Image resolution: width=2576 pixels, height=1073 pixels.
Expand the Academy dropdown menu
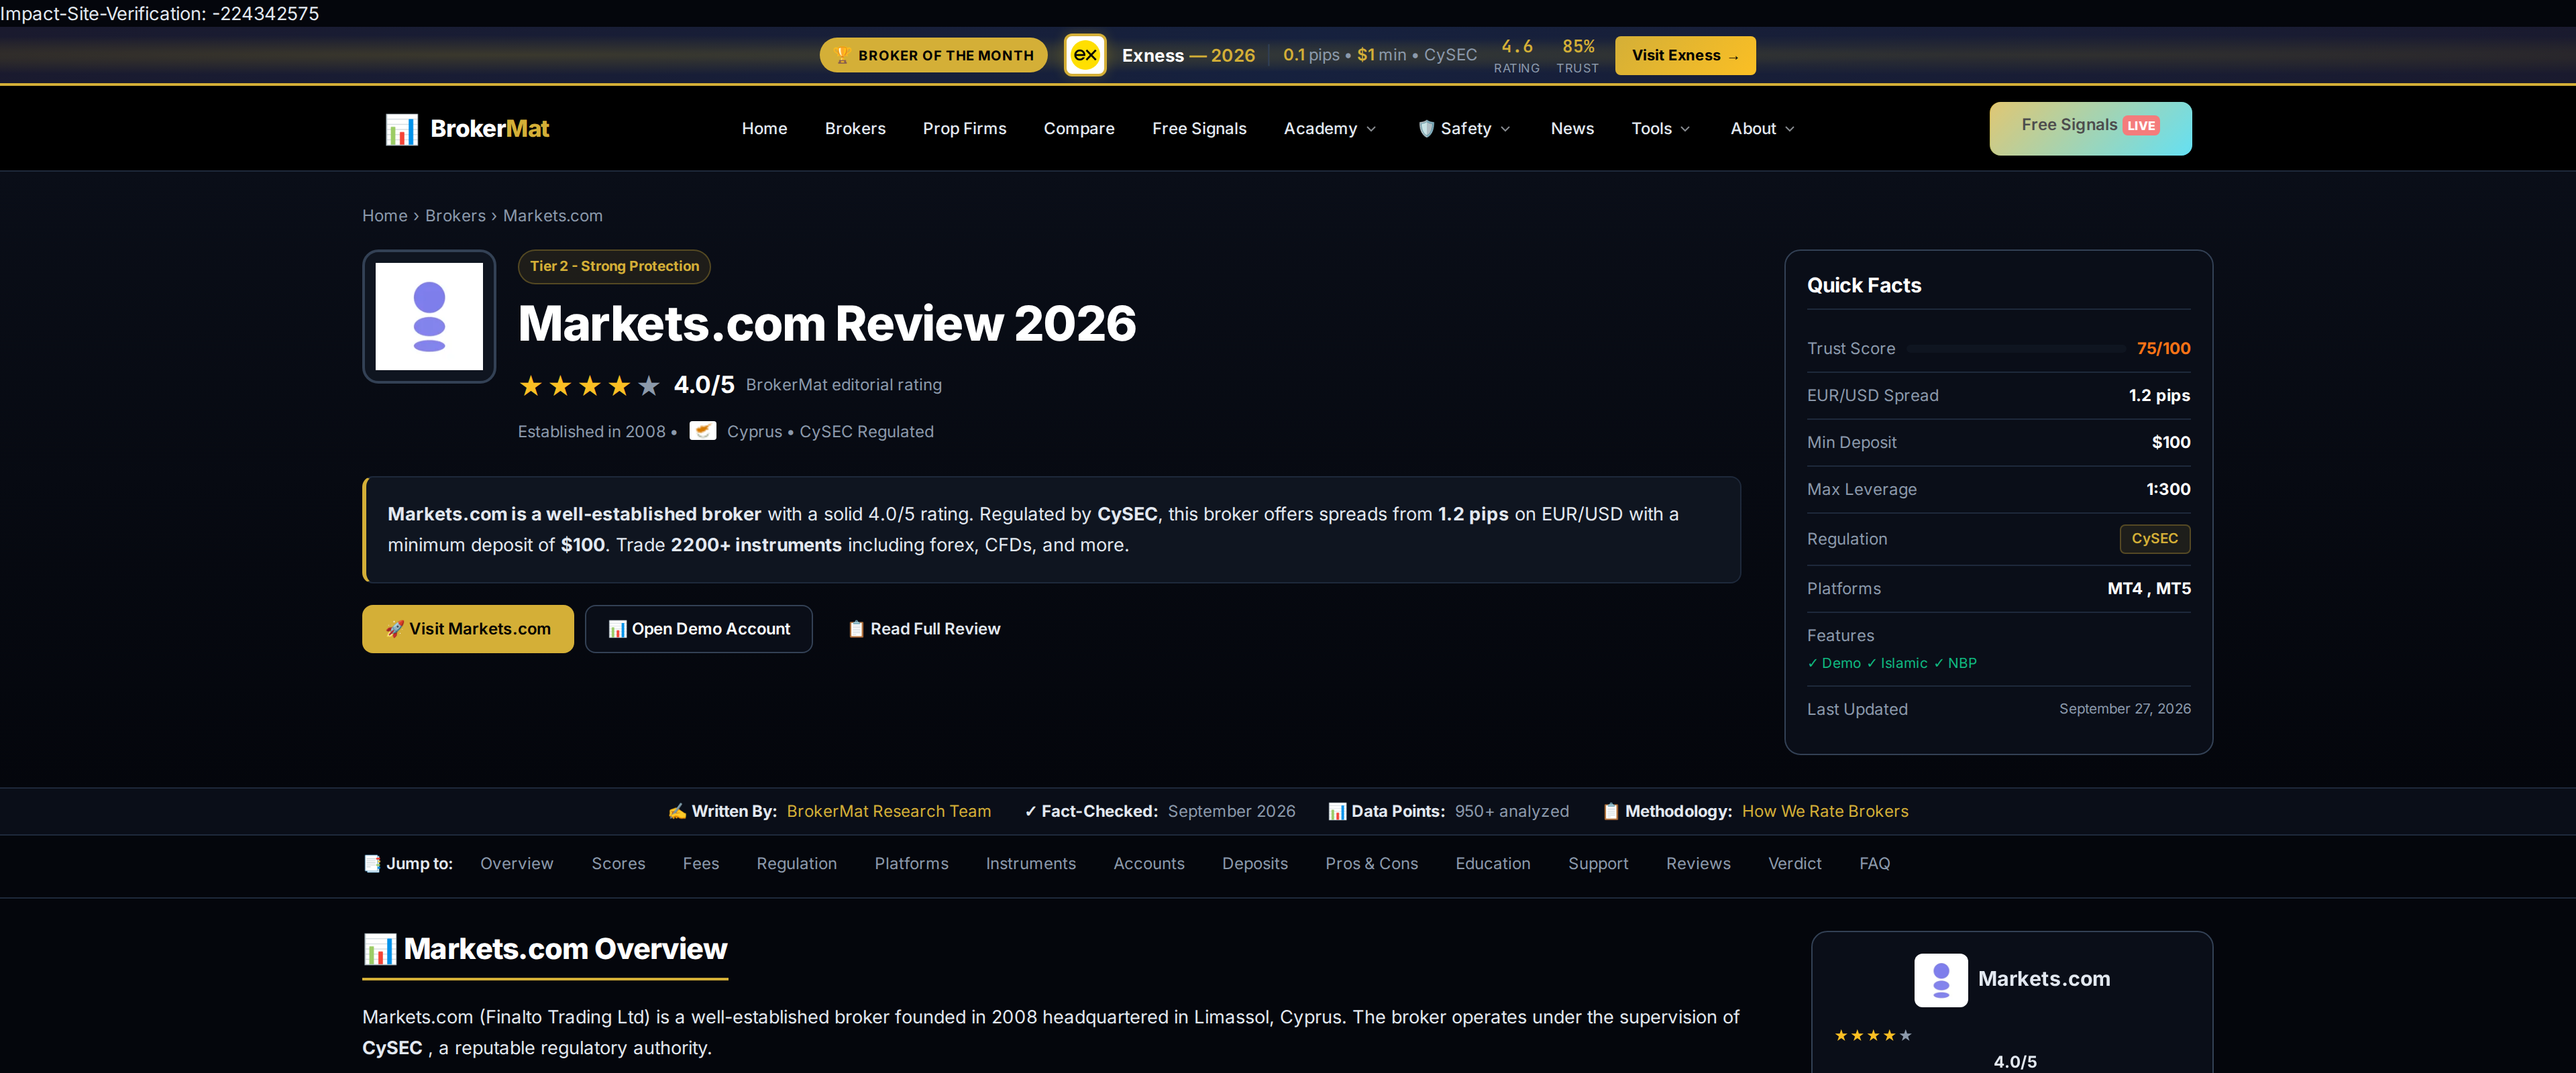[1330, 128]
